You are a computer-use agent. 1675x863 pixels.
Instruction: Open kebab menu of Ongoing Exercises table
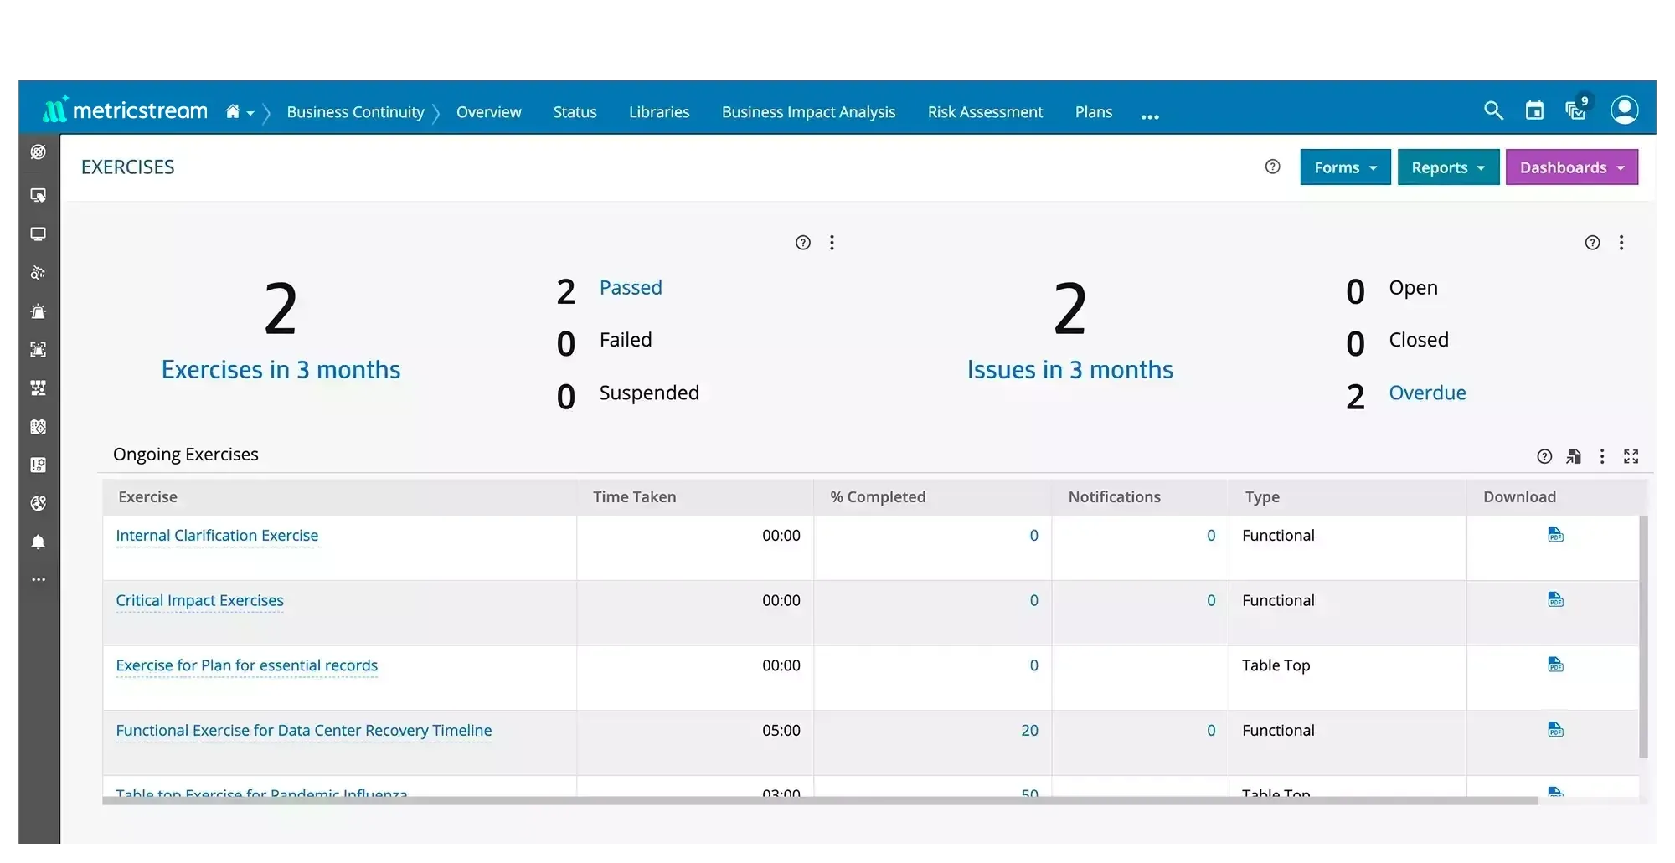tap(1602, 456)
